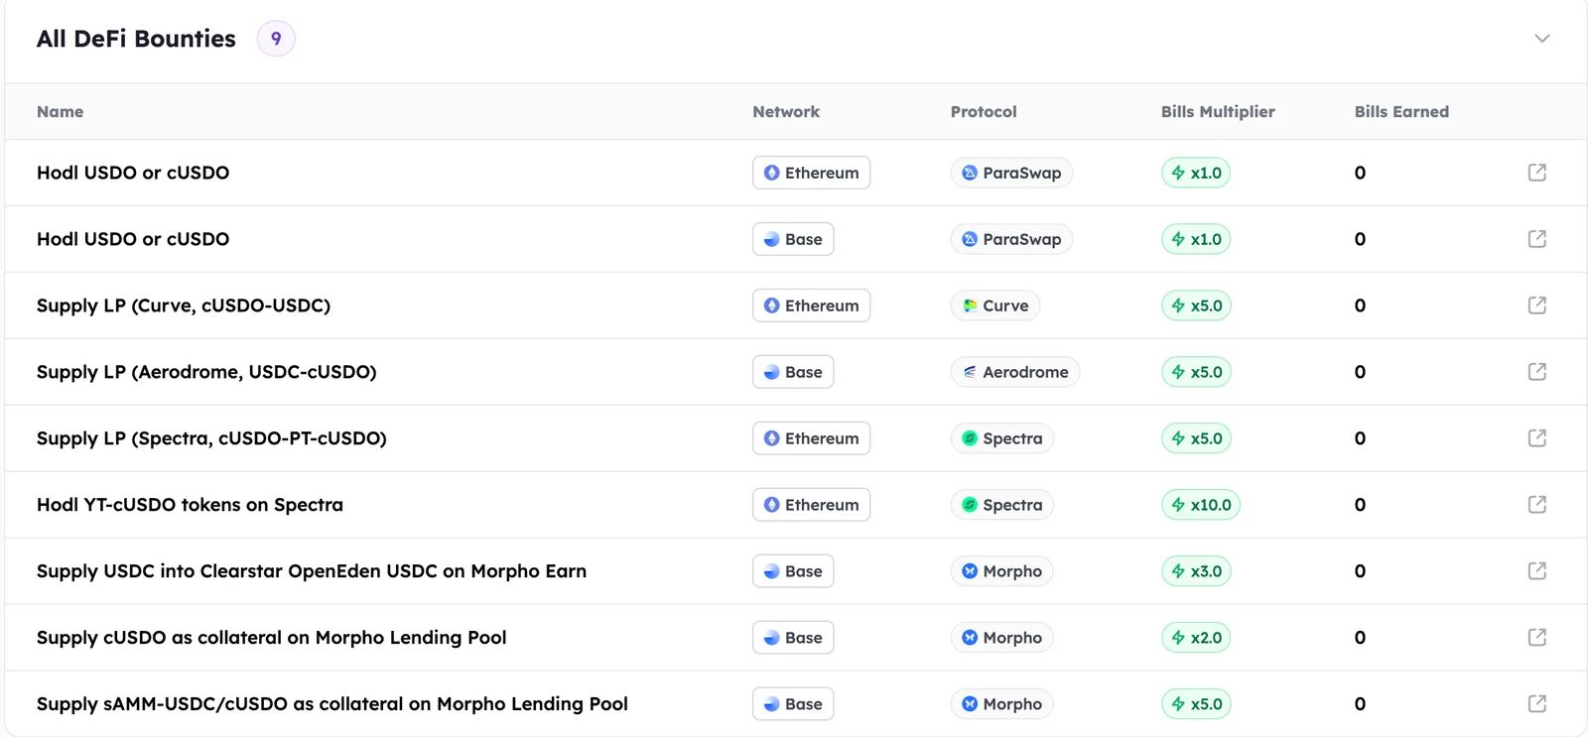Click the x10.0 Bills Multiplier badge
The image size is (1588, 737).
(1201, 505)
